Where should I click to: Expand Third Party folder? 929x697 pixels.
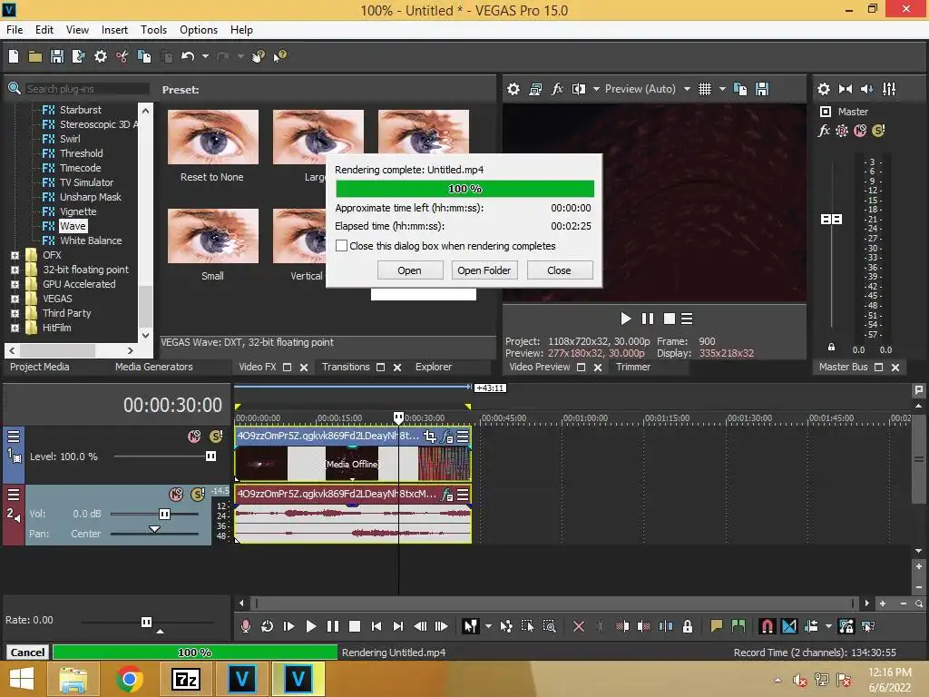click(15, 313)
